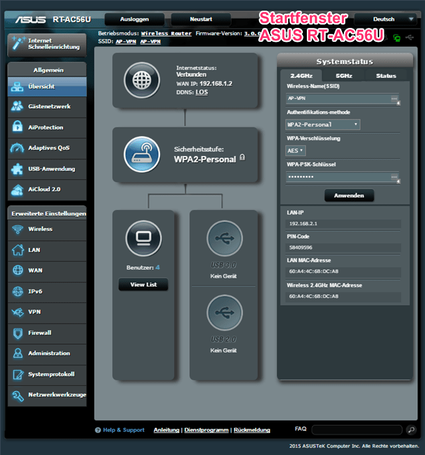Open Systemprotokoll log icon
The image size is (425, 455).
[18, 375]
